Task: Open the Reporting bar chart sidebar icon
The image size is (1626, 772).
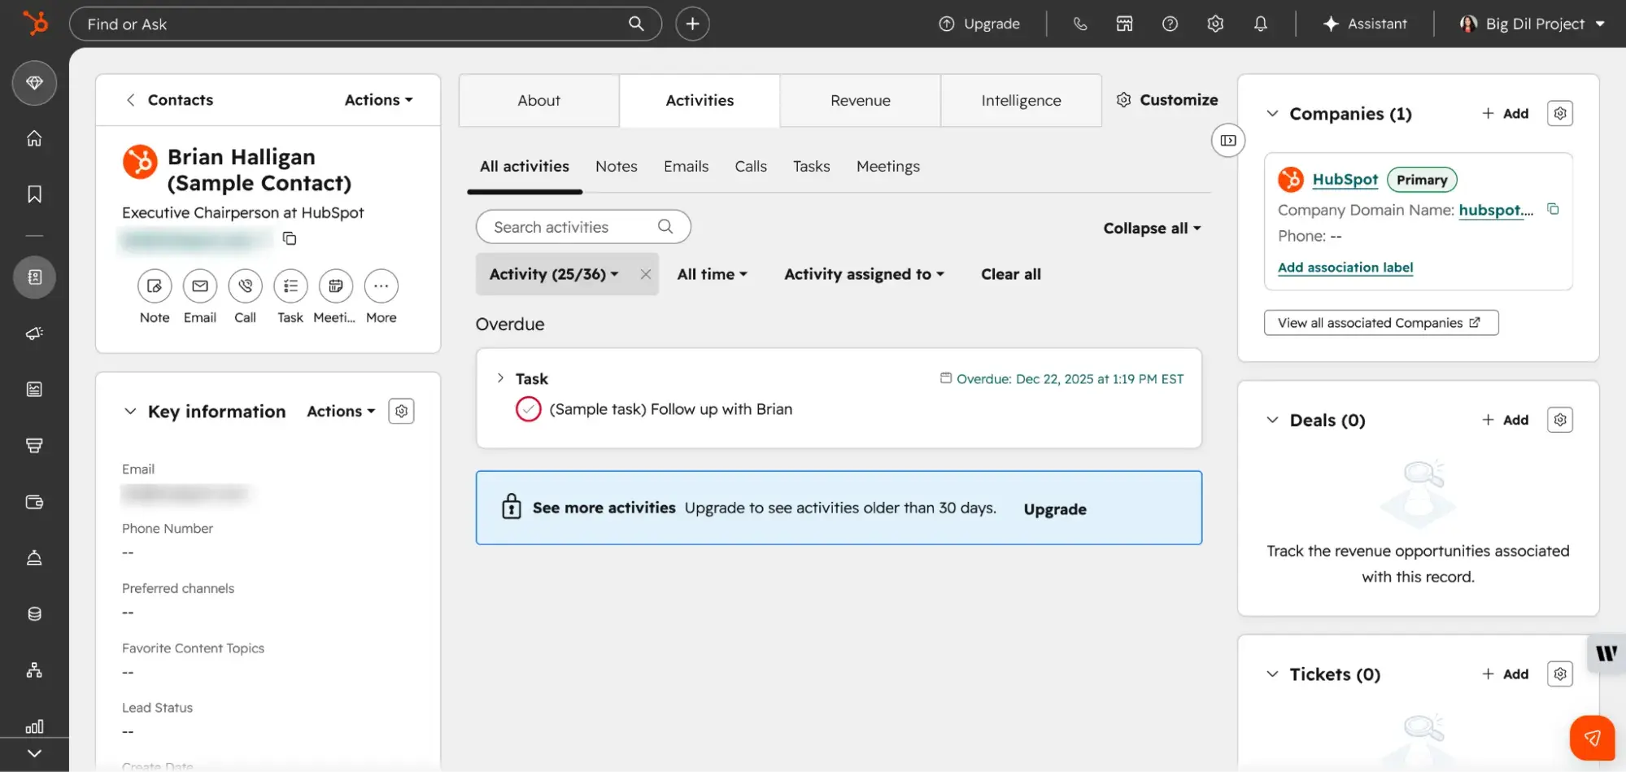Action: pyautogui.click(x=34, y=726)
